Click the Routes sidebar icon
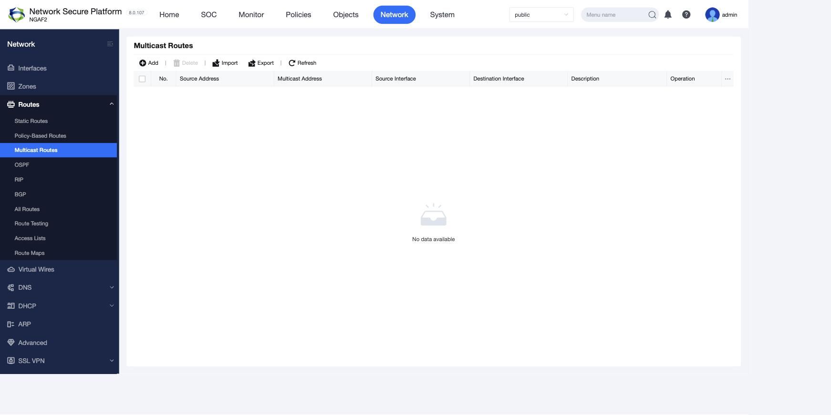The height and width of the screenshot is (415, 831). click(11, 104)
